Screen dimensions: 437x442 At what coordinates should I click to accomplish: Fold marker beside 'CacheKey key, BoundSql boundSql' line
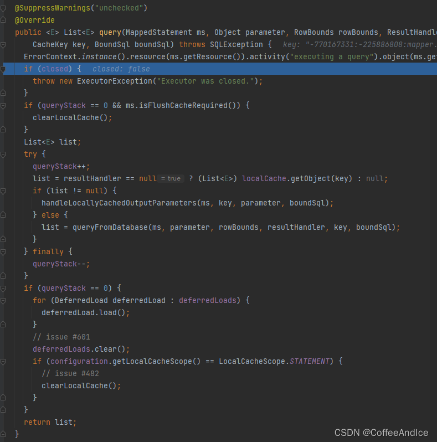tap(3, 45)
